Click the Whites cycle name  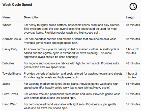pyautogui.click(x=7, y=25)
